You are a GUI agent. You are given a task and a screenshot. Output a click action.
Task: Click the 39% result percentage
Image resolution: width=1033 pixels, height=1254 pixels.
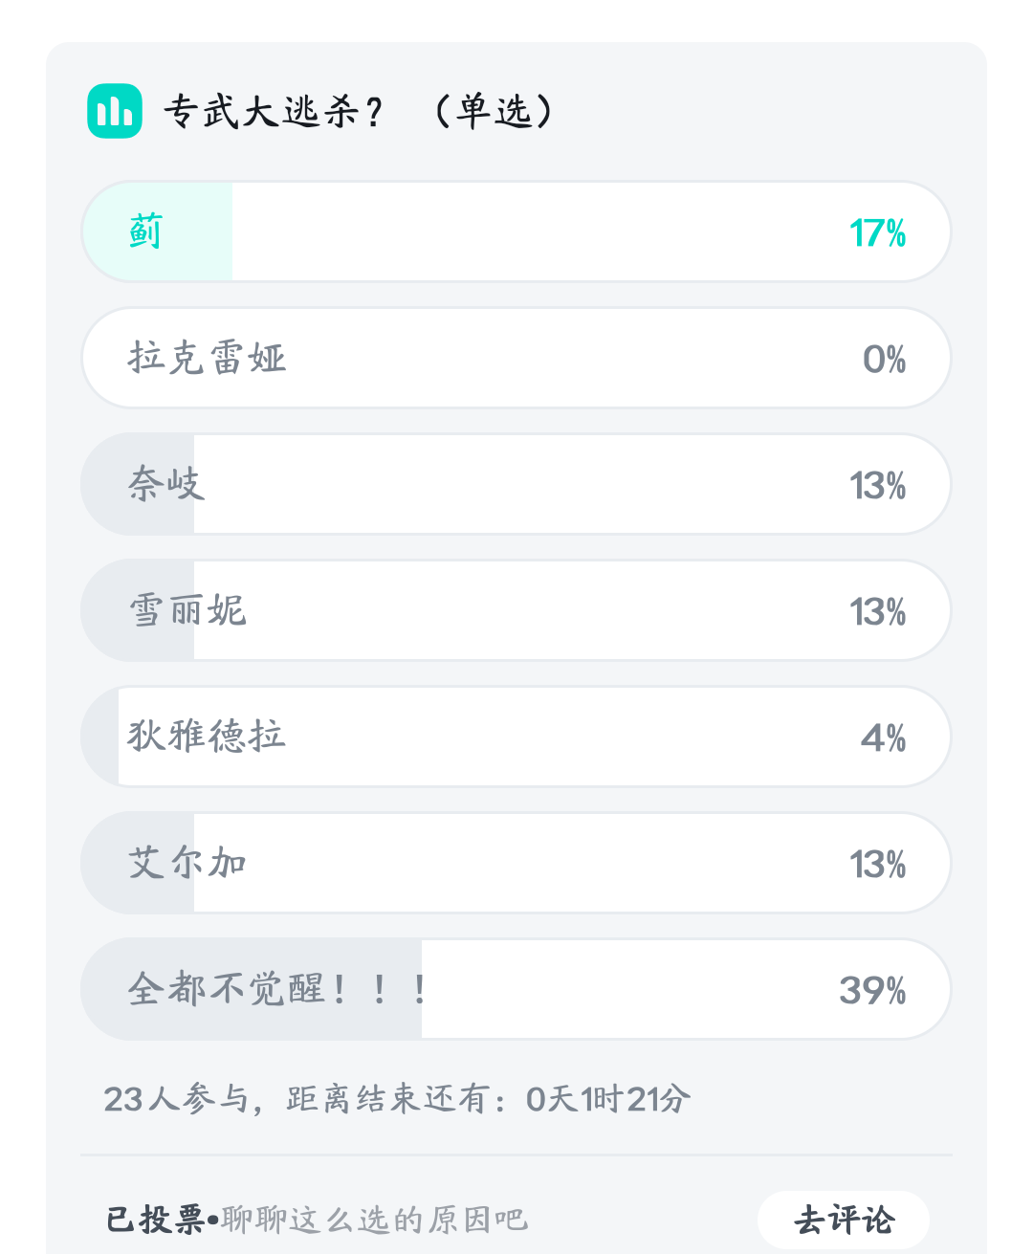(872, 990)
